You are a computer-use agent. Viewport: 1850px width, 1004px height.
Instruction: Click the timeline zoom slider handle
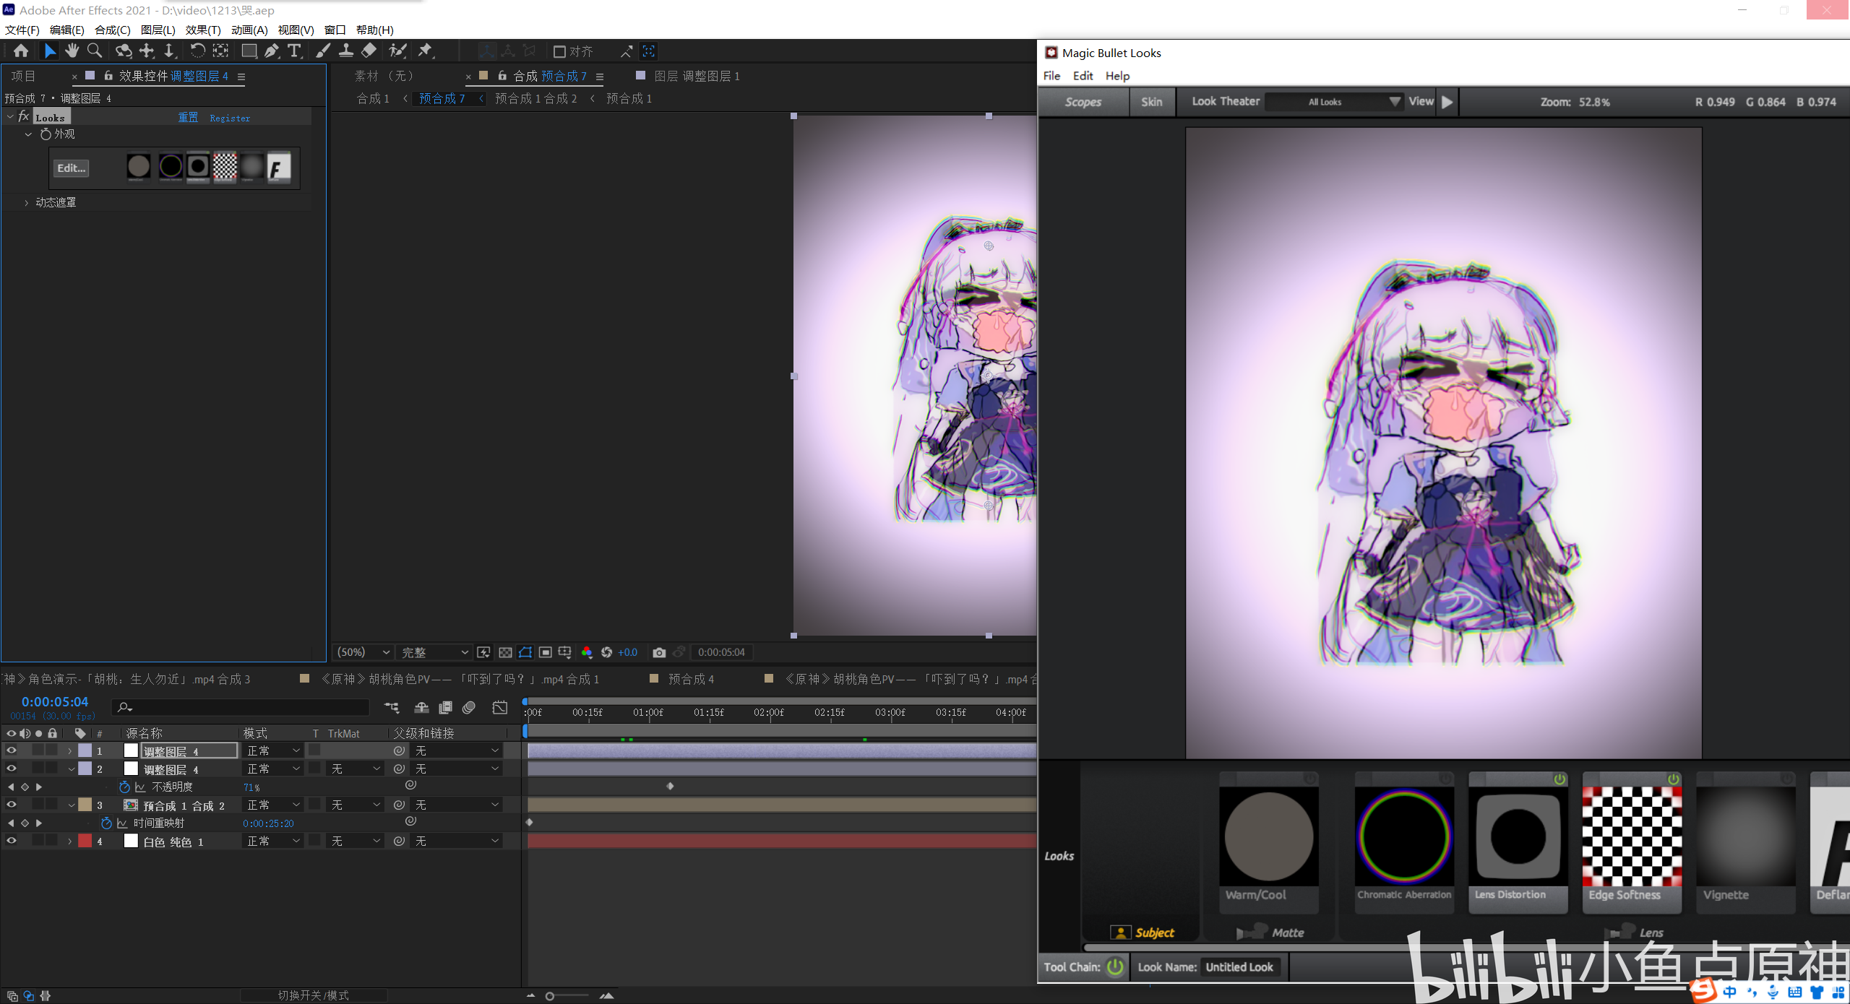click(550, 996)
